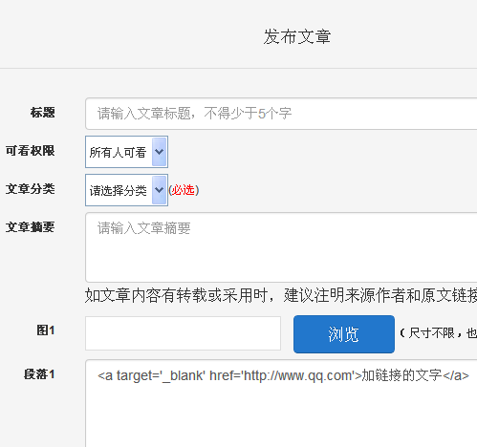Click the 标题 article title input field
Image resolution: width=477 pixels, height=447 pixels.
pos(281,114)
